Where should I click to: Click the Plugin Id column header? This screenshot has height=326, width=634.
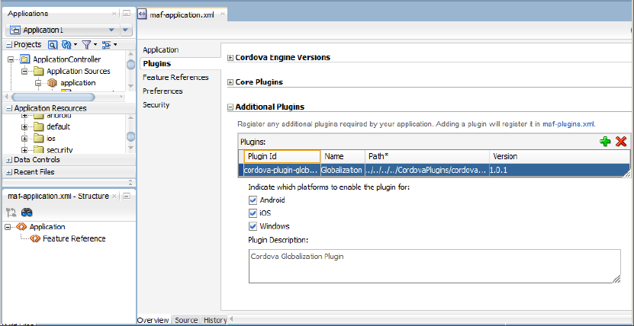[282, 157]
